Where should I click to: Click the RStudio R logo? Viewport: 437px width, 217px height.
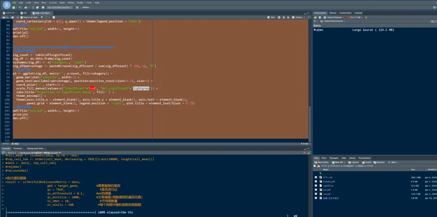click(x=6, y=5)
